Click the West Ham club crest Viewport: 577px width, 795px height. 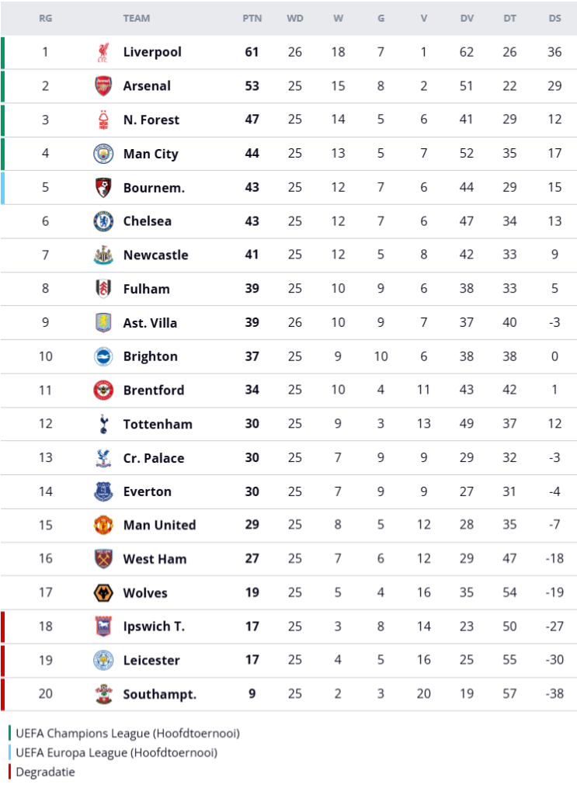coord(103,559)
